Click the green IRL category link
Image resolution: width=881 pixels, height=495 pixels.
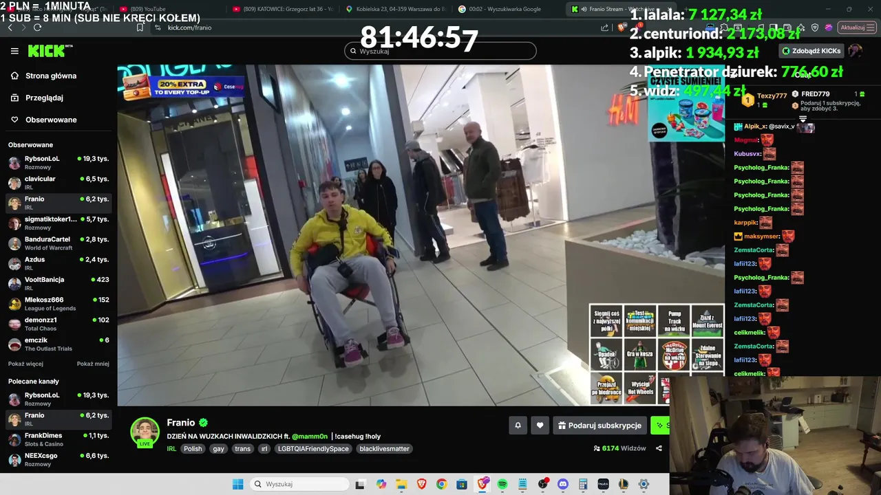click(171, 449)
